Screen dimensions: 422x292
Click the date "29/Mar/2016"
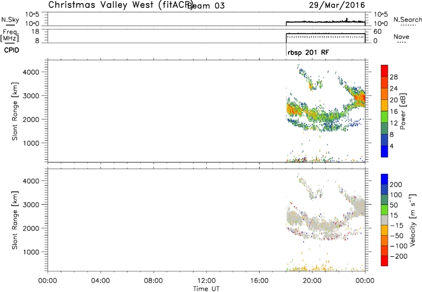click(x=337, y=5)
